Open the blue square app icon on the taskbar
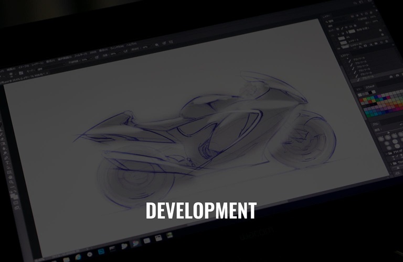The height and width of the screenshot is (262, 403). click(x=101, y=252)
